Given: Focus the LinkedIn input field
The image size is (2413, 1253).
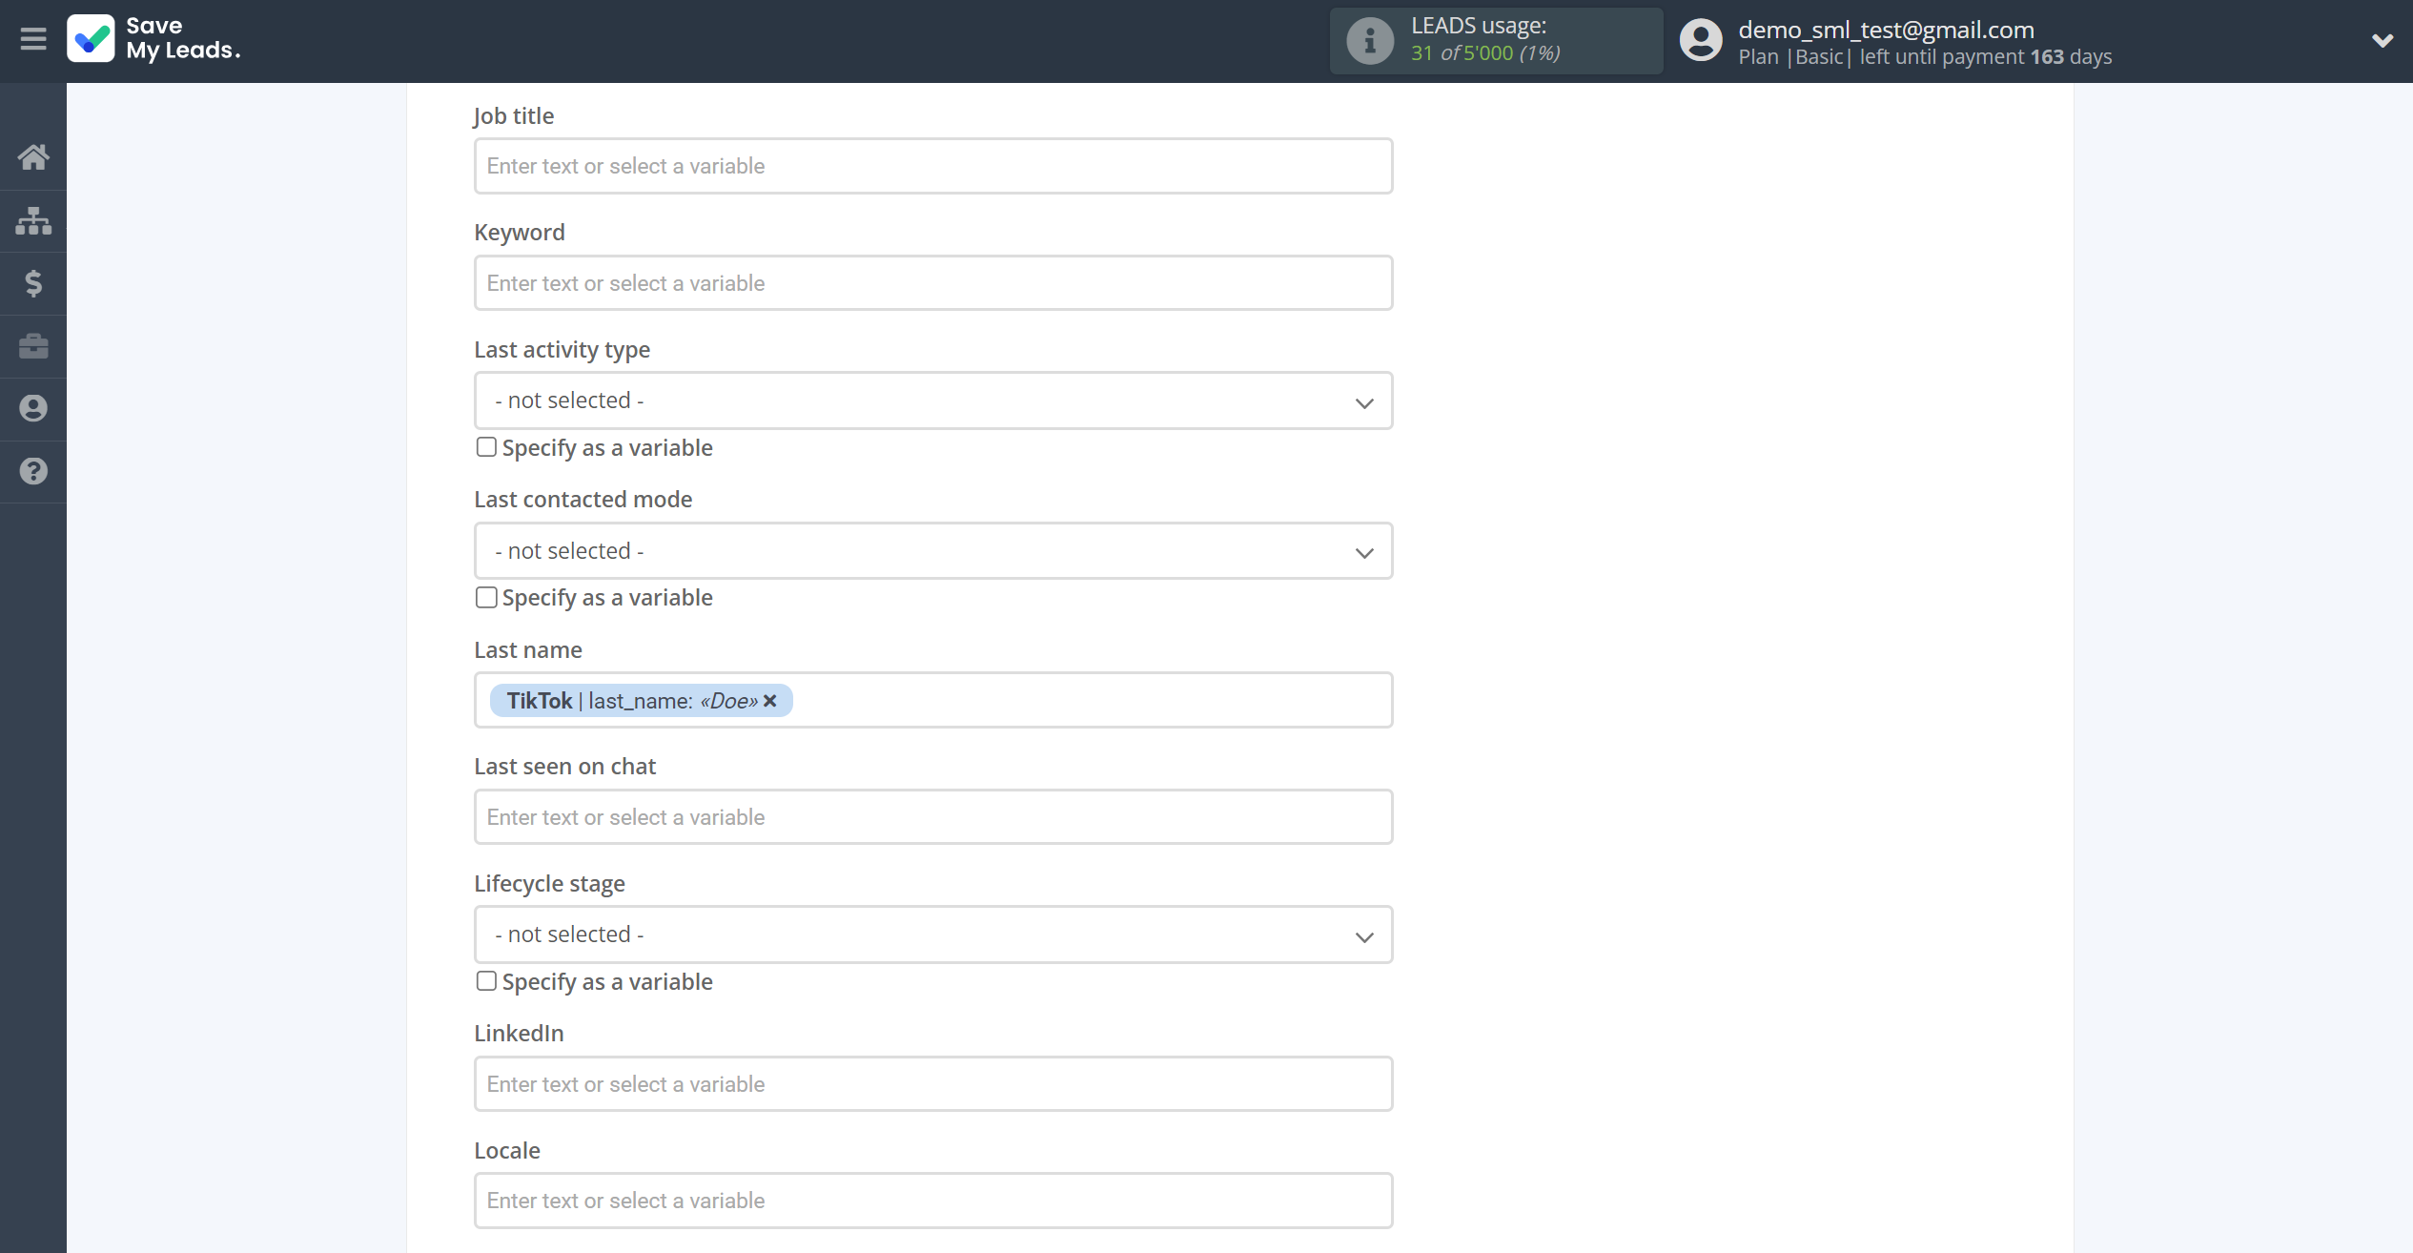Looking at the screenshot, I should (x=933, y=1084).
